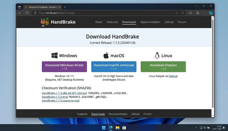Image resolution: width=228 pixels, height=131 pixels.
Task: Open File Explorer from taskbar
Action: (x=117, y=128)
